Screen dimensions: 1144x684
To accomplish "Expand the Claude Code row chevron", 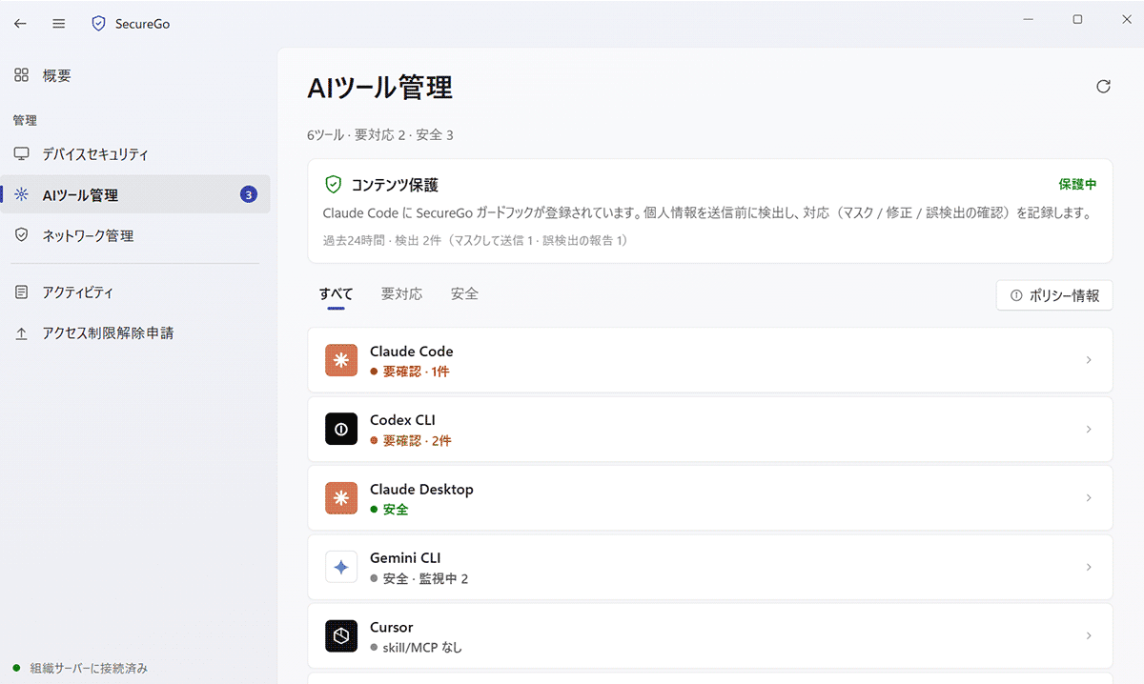I will 1089,360.
